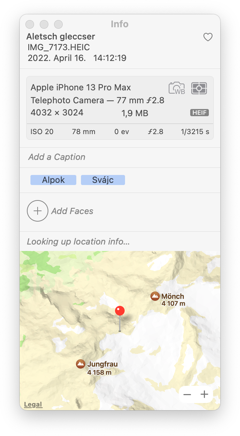The height and width of the screenshot is (436, 240).
Task: Mark photo as favorite with heart icon
Action: pyautogui.click(x=208, y=37)
